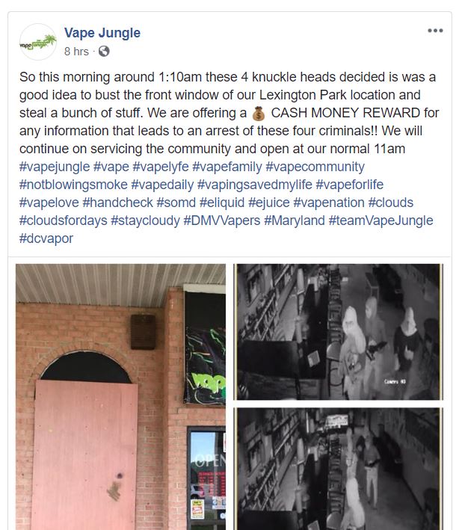Open the 8 hrs timestamp link
This screenshot has height=530, width=459.
click(x=76, y=52)
